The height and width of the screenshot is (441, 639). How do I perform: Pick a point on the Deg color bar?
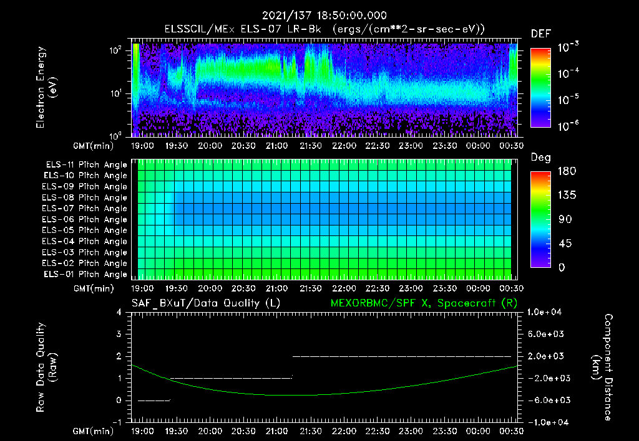pos(540,220)
